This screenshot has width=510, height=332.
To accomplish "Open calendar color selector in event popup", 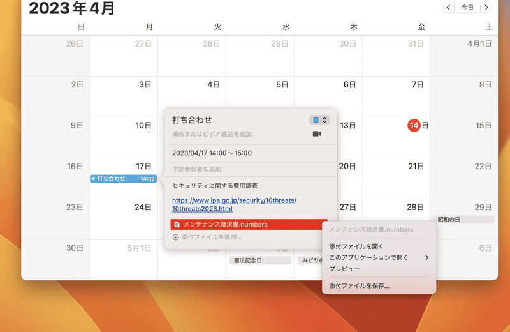I will 319,120.
